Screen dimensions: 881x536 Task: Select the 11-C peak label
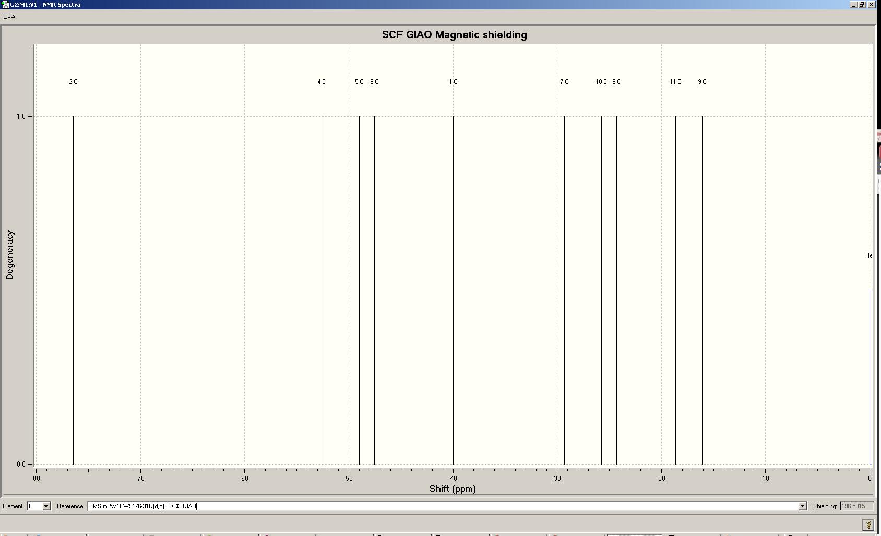675,82
